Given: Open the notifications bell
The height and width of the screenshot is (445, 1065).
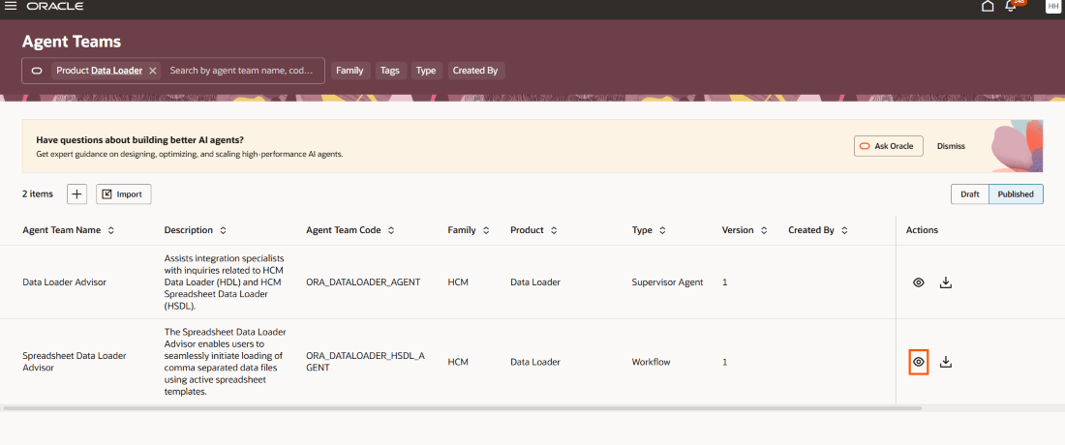Looking at the screenshot, I should [x=1011, y=6].
